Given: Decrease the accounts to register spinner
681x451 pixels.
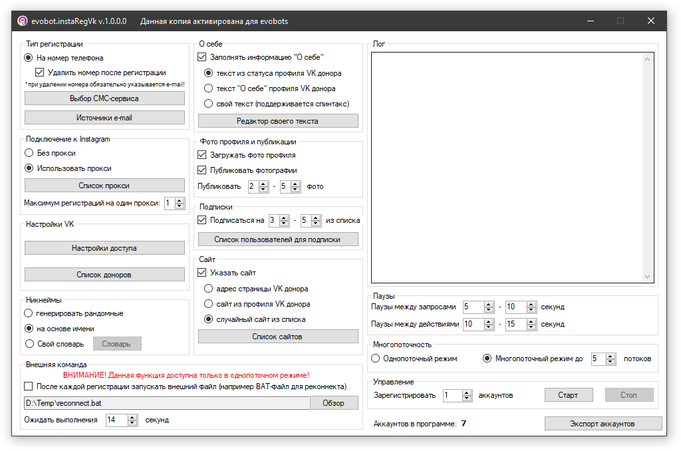Looking at the screenshot, I should [464, 398].
